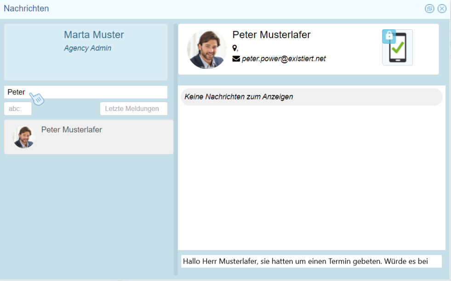Click the Keine Nachrichten zum Anzeigen notice
The height and width of the screenshot is (281, 451).
coord(239,97)
